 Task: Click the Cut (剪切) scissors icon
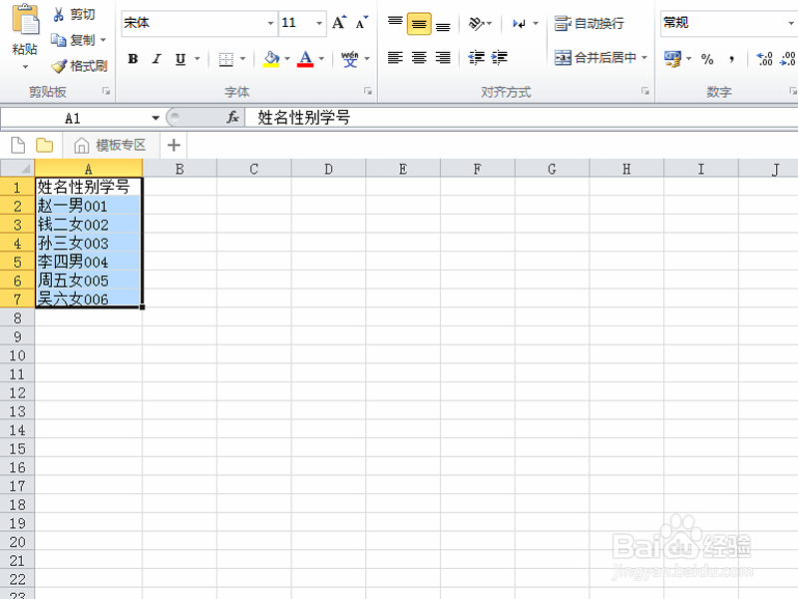point(59,15)
